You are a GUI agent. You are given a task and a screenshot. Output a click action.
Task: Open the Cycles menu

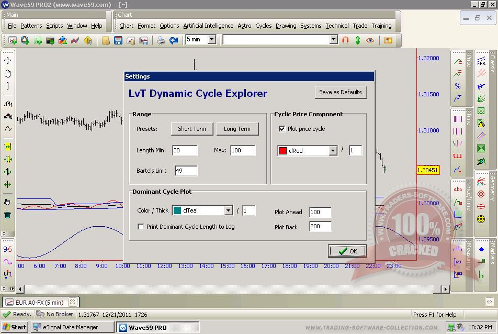264,26
